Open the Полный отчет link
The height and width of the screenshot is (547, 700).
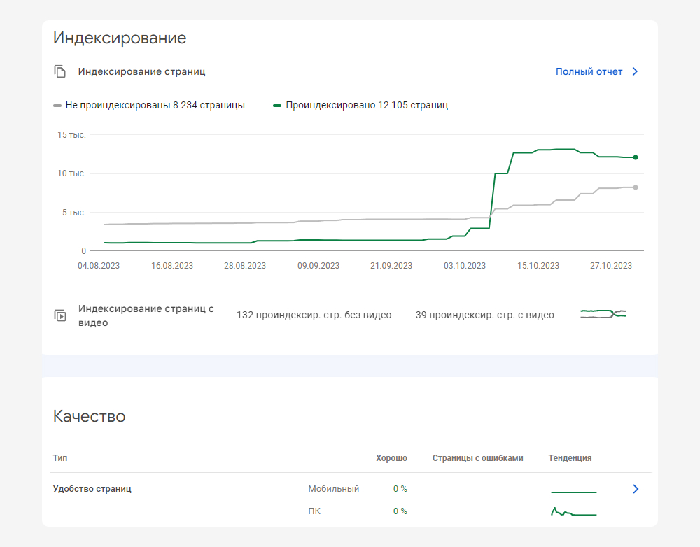pos(589,71)
